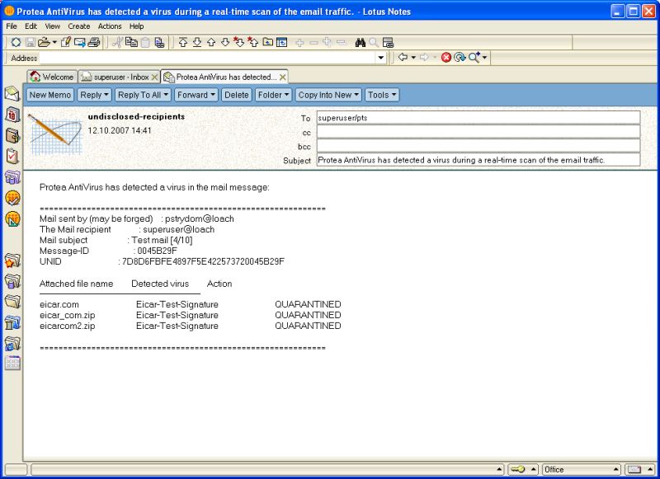Close the superuser - Inbox tab
The height and width of the screenshot is (479, 660).
point(155,77)
